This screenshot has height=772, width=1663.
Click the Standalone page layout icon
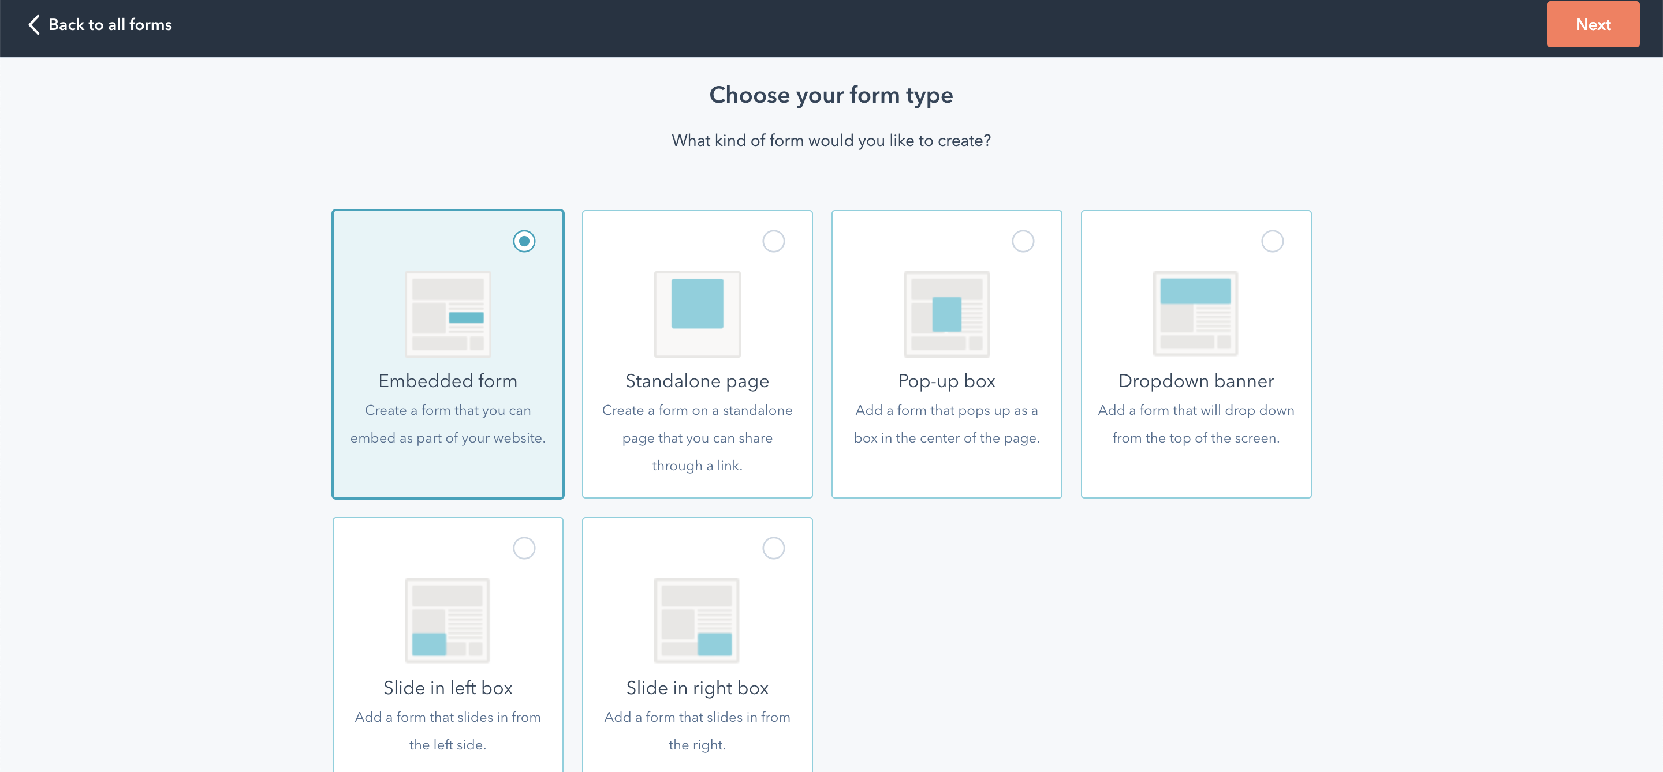click(x=697, y=314)
